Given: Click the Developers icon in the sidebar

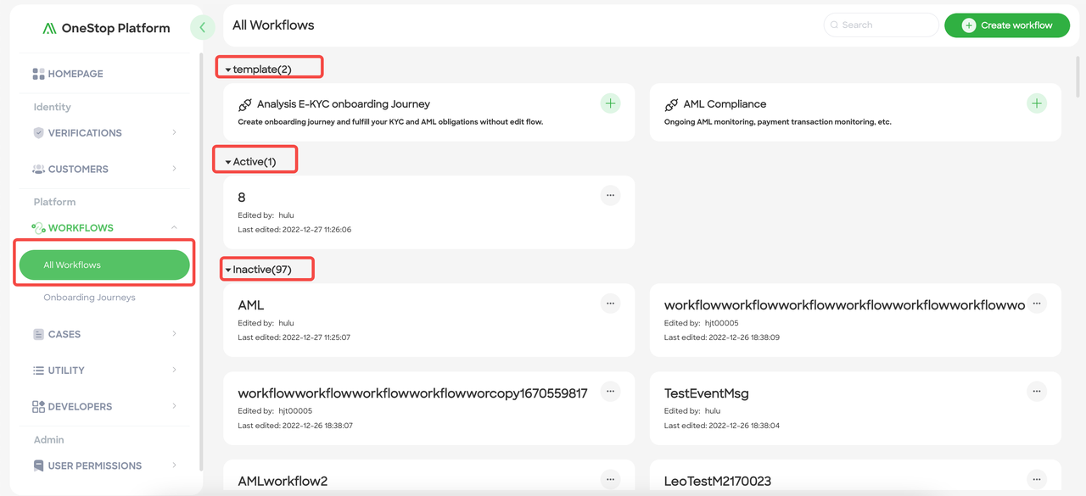Looking at the screenshot, I should tap(38, 406).
